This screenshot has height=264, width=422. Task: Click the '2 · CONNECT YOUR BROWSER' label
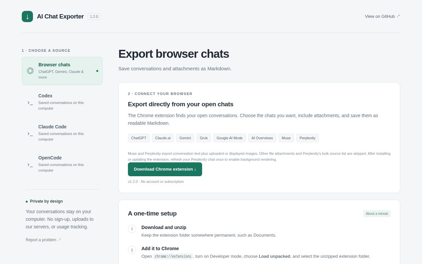tap(160, 94)
